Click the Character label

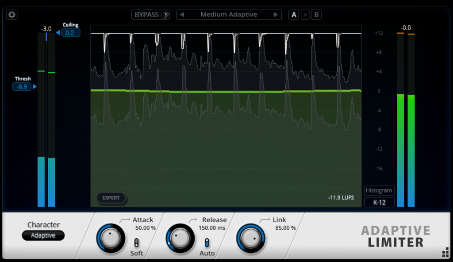pos(43,224)
